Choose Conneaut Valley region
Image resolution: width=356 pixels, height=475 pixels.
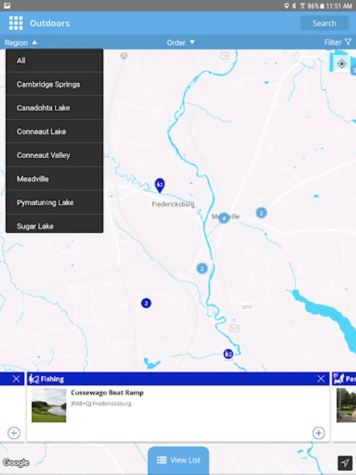(54, 155)
